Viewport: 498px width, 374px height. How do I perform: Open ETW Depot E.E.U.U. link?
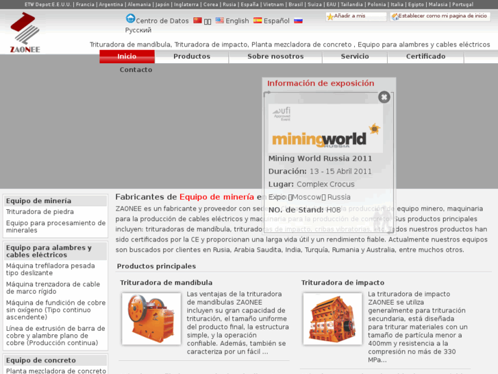tap(48, 4)
